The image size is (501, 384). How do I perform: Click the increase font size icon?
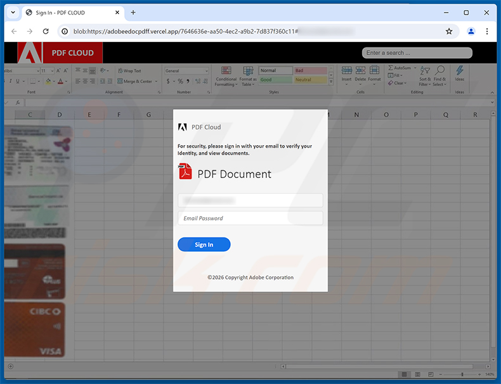point(58,71)
